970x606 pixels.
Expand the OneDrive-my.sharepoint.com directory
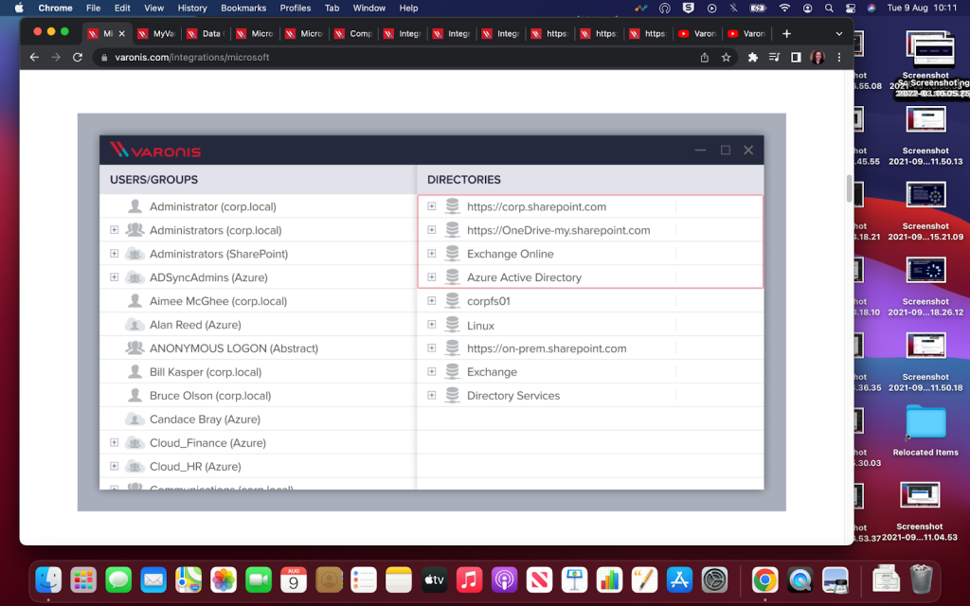(x=432, y=230)
